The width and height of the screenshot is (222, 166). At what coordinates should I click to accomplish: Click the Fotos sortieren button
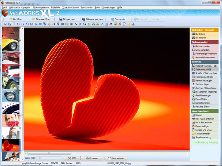coord(116,158)
